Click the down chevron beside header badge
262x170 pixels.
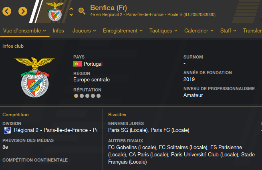(x=71, y=14)
